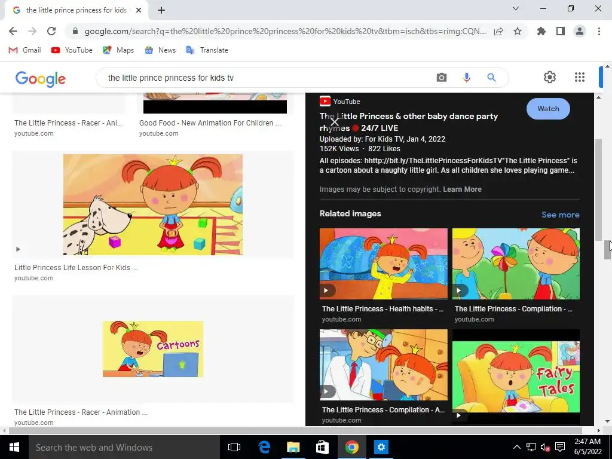The image size is (612, 459).
Task: Close the Google search tab
Action: click(139, 10)
